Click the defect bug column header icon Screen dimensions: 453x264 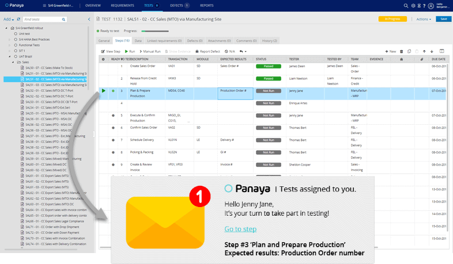401,59
